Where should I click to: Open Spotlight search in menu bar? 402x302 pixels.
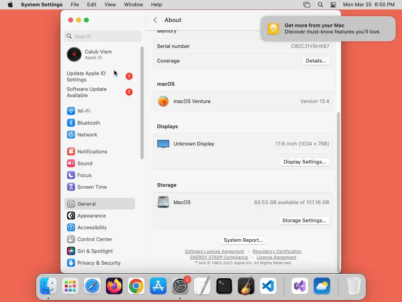[x=320, y=5]
